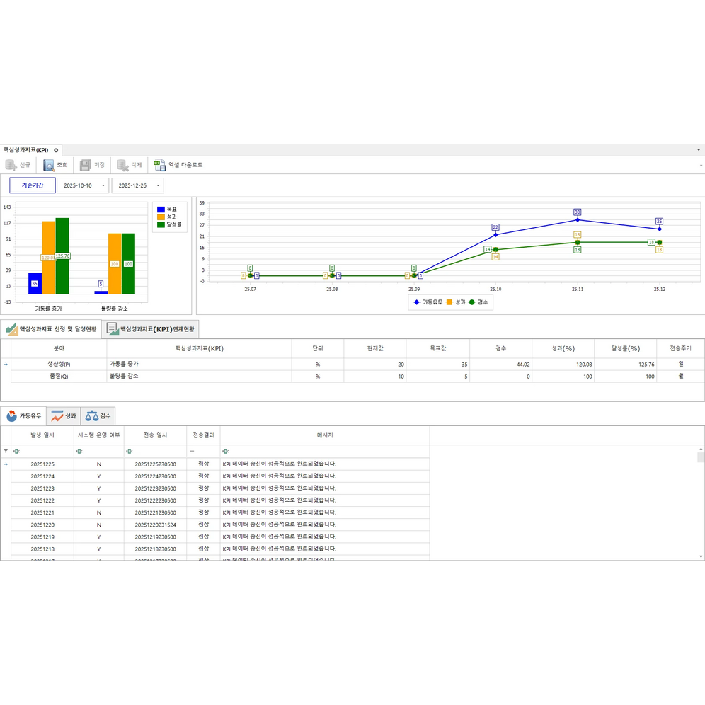This screenshot has width=705, height=705.
Task: Click the 기준기간 button
Action: 32,185
